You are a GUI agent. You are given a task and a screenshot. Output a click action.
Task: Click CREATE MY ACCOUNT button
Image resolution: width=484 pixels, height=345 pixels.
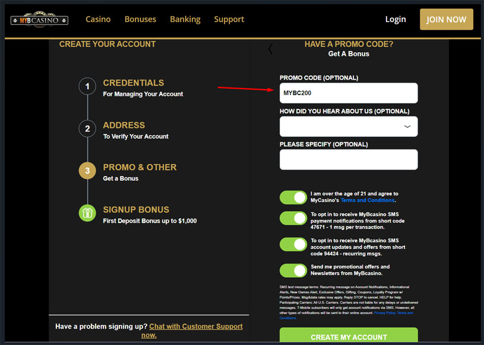tap(349, 335)
